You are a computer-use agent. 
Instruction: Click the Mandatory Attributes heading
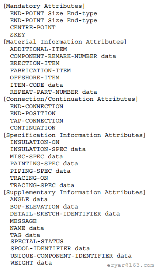44,6
